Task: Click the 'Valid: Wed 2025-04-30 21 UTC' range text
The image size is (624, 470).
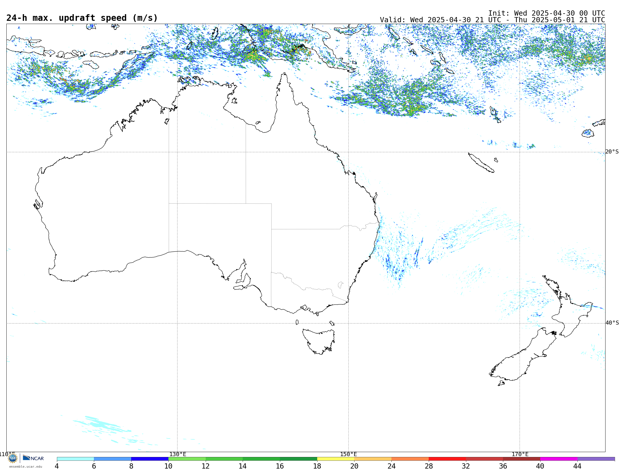Action: (x=492, y=20)
